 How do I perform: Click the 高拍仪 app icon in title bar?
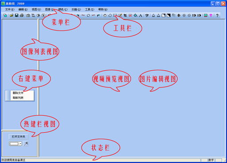[3, 4]
